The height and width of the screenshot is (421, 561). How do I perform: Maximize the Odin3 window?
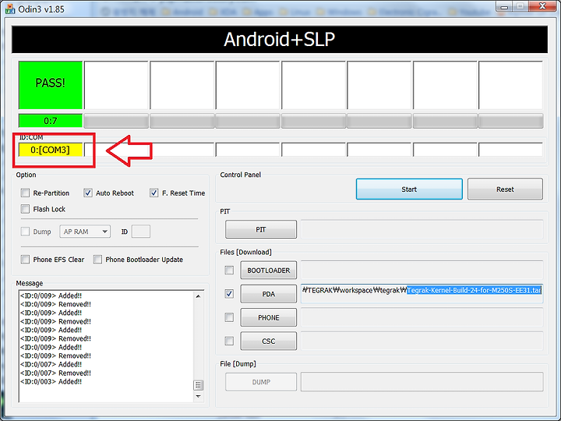point(520,6)
